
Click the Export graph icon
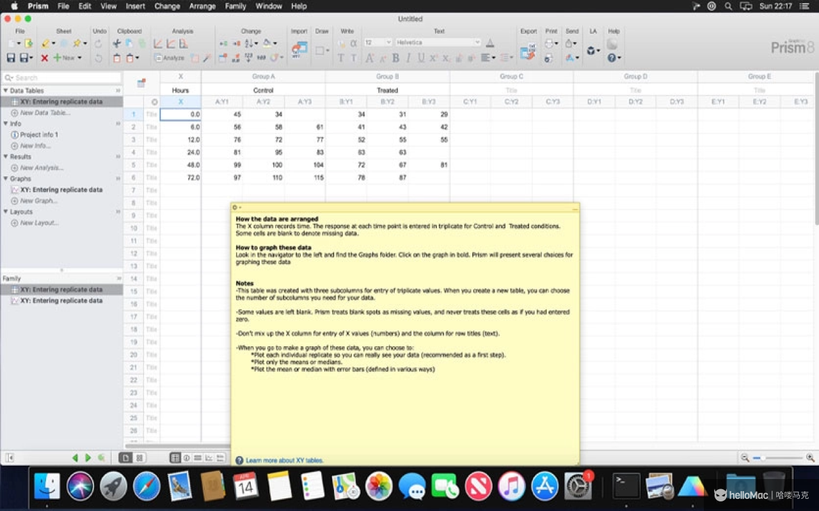[529, 52]
